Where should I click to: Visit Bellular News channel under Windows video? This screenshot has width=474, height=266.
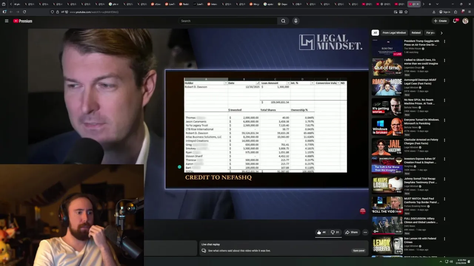point(411,127)
